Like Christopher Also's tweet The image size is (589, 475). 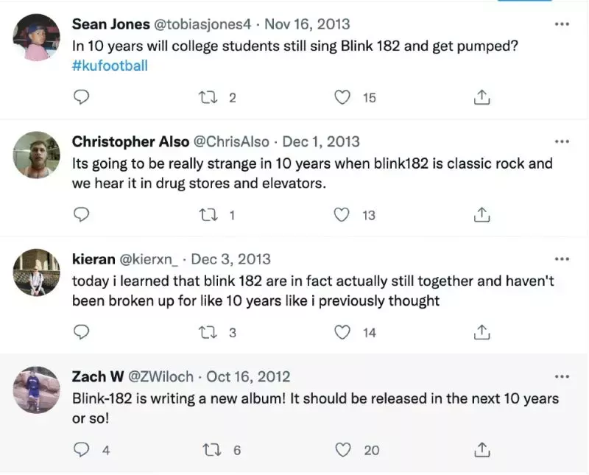[x=342, y=214]
